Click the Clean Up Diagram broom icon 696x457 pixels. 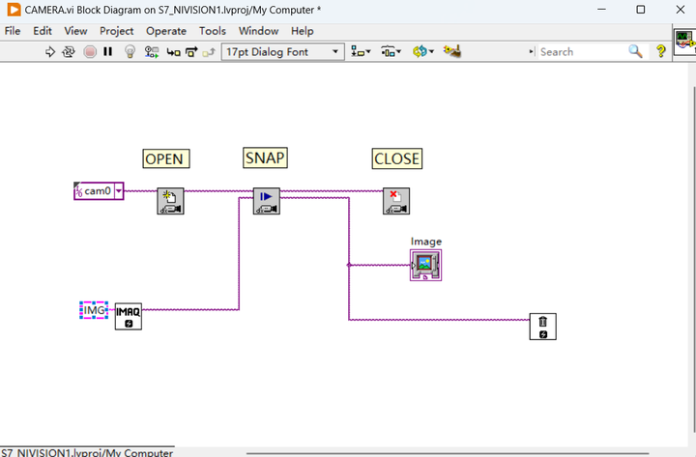tap(451, 51)
